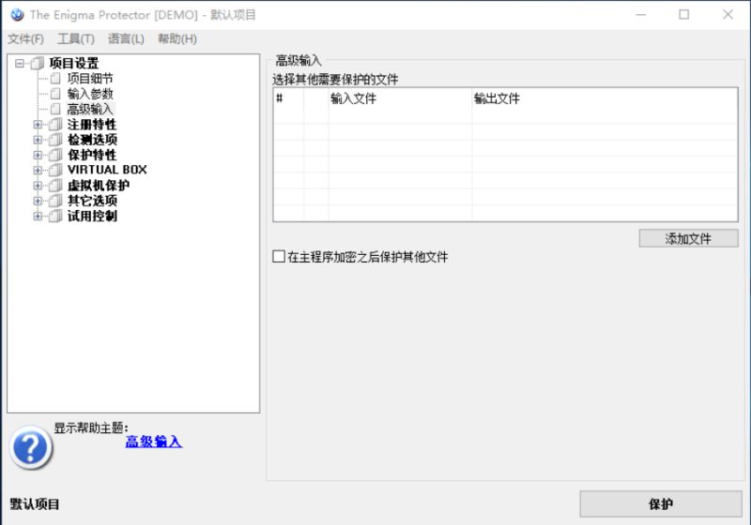Expand the VIRTUAL BOX tree node
Screen dimensions: 751x525
[38, 170]
